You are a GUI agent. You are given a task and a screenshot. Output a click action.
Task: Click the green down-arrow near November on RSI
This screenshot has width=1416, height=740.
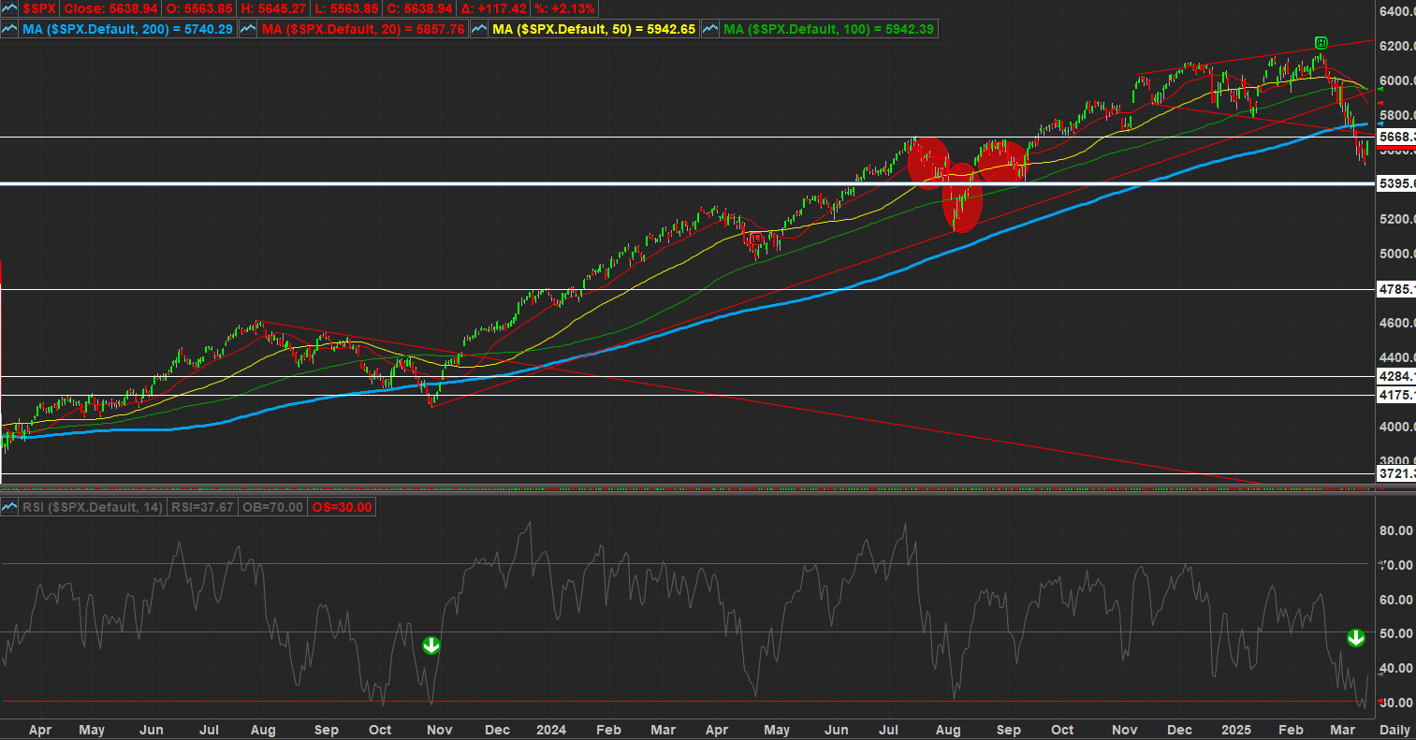pyautogui.click(x=431, y=645)
